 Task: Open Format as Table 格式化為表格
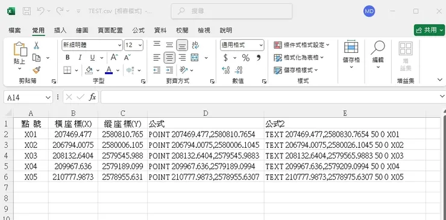[299, 58]
